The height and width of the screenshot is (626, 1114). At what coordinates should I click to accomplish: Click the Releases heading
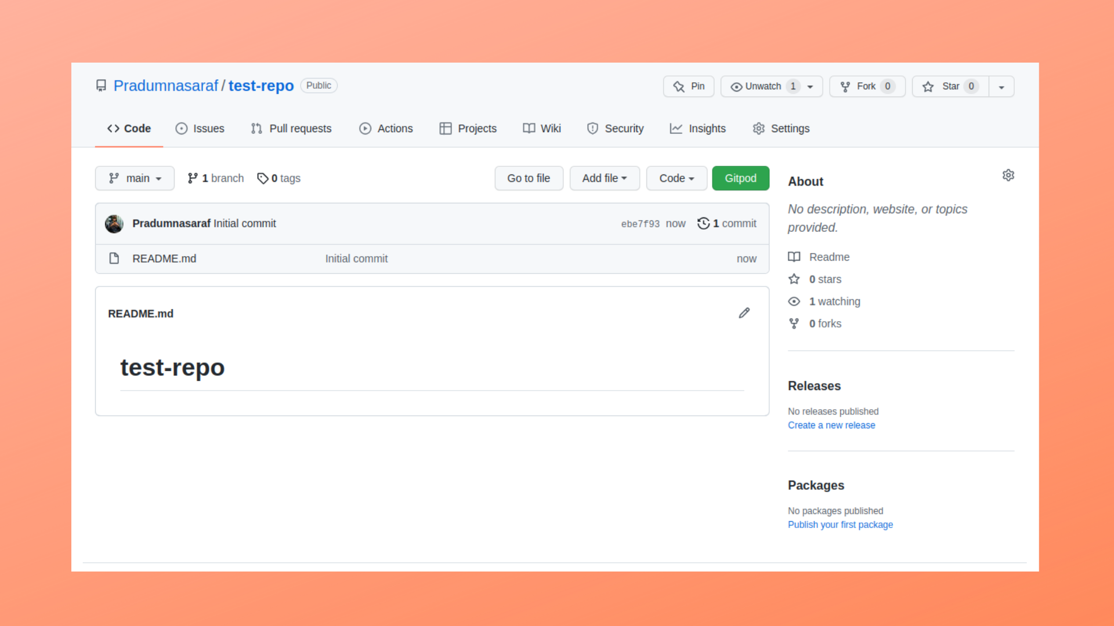point(814,386)
